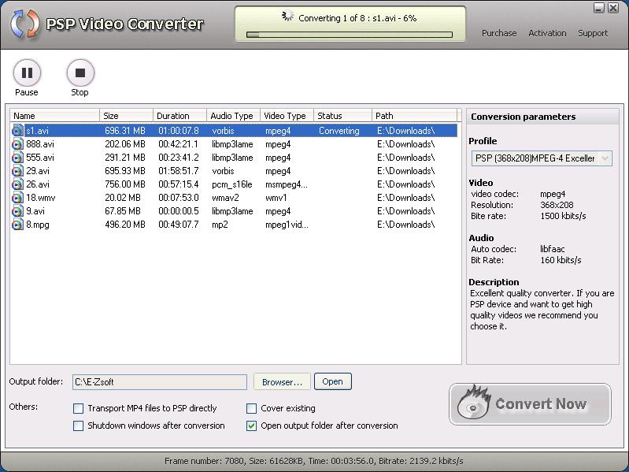Open the Profile dropdown list
The height and width of the screenshot is (472, 629).
pyautogui.click(x=605, y=158)
